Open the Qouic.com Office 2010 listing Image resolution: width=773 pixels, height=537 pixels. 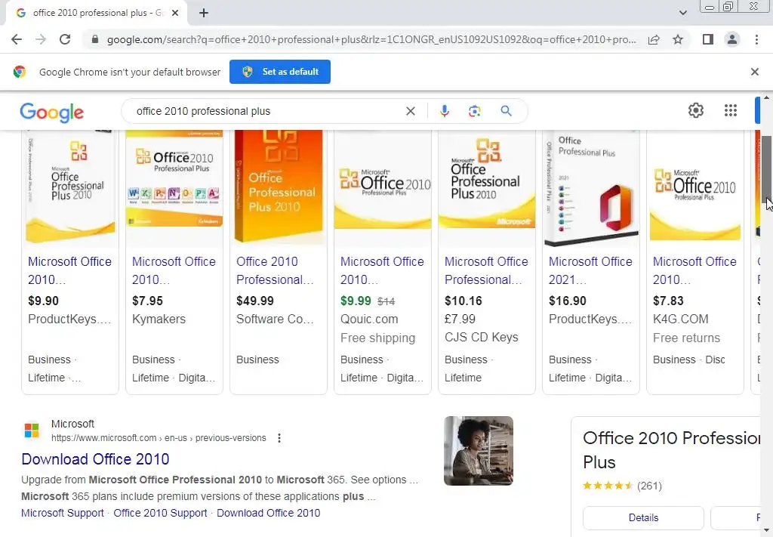[x=382, y=270]
